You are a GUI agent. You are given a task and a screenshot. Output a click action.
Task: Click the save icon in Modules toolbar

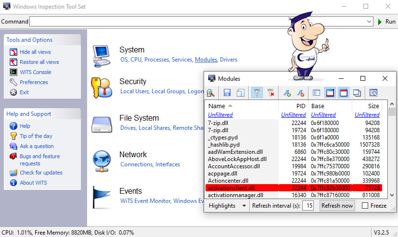click(x=227, y=93)
